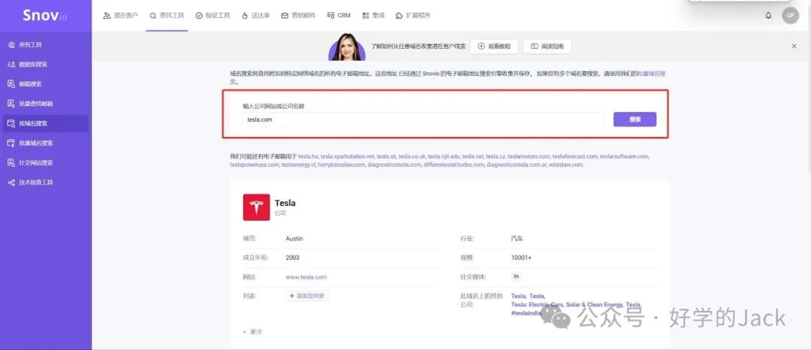Viewport: 811px width, 350px height.
Task: Click the 添加至列表 button
Action: pyautogui.click(x=307, y=296)
